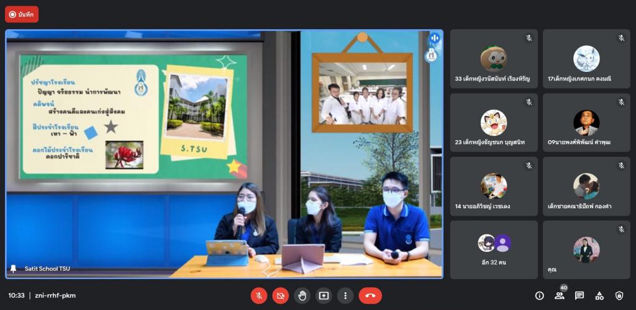Select participant tile เด็กชายคณาธิปัตย์ กองคำ
This screenshot has width=636, height=310.
point(586,186)
